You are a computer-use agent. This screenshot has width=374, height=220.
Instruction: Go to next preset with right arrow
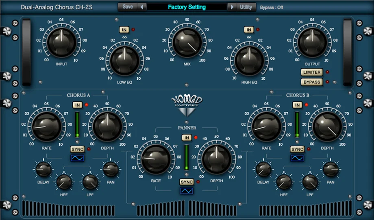pyautogui.click(x=232, y=7)
